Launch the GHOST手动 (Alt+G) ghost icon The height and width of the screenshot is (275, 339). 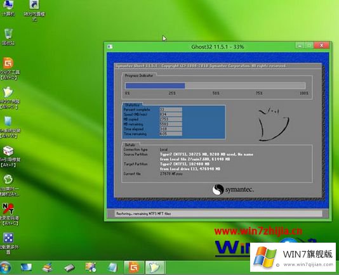pyautogui.click(x=9, y=98)
